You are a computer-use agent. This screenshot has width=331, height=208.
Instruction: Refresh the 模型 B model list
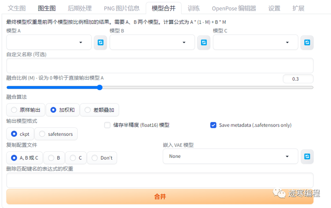(204, 42)
